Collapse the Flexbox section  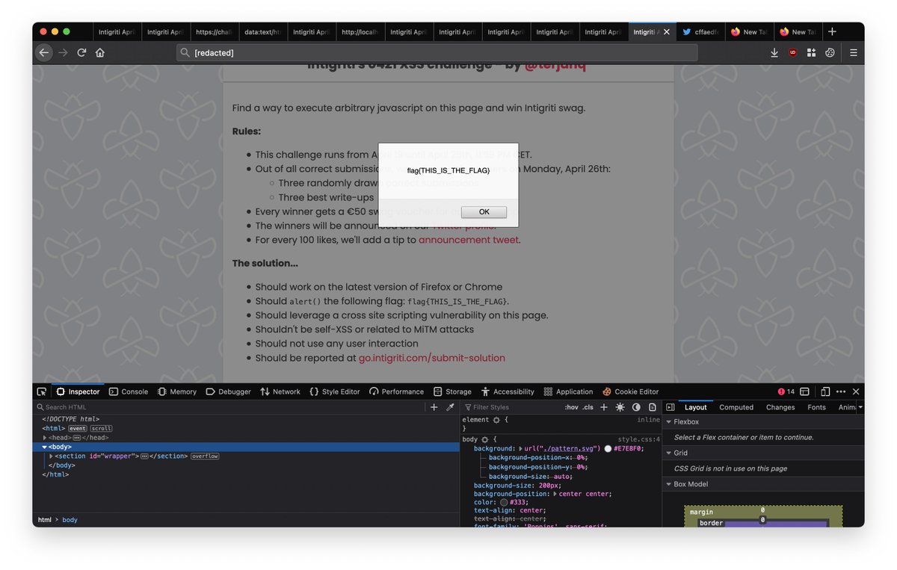click(669, 422)
